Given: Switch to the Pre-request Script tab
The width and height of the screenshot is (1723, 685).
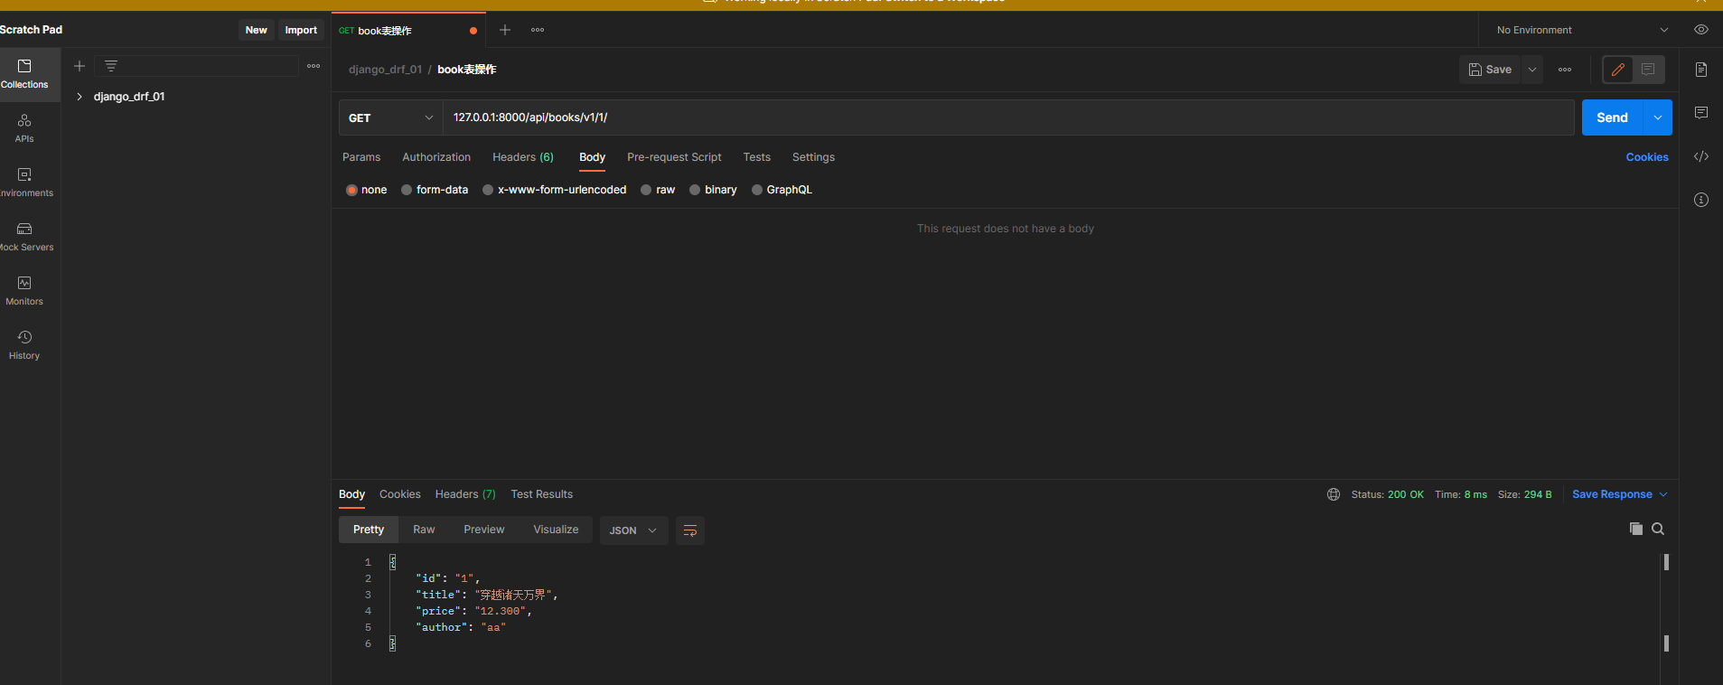Looking at the screenshot, I should pyautogui.click(x=674, y=157).
